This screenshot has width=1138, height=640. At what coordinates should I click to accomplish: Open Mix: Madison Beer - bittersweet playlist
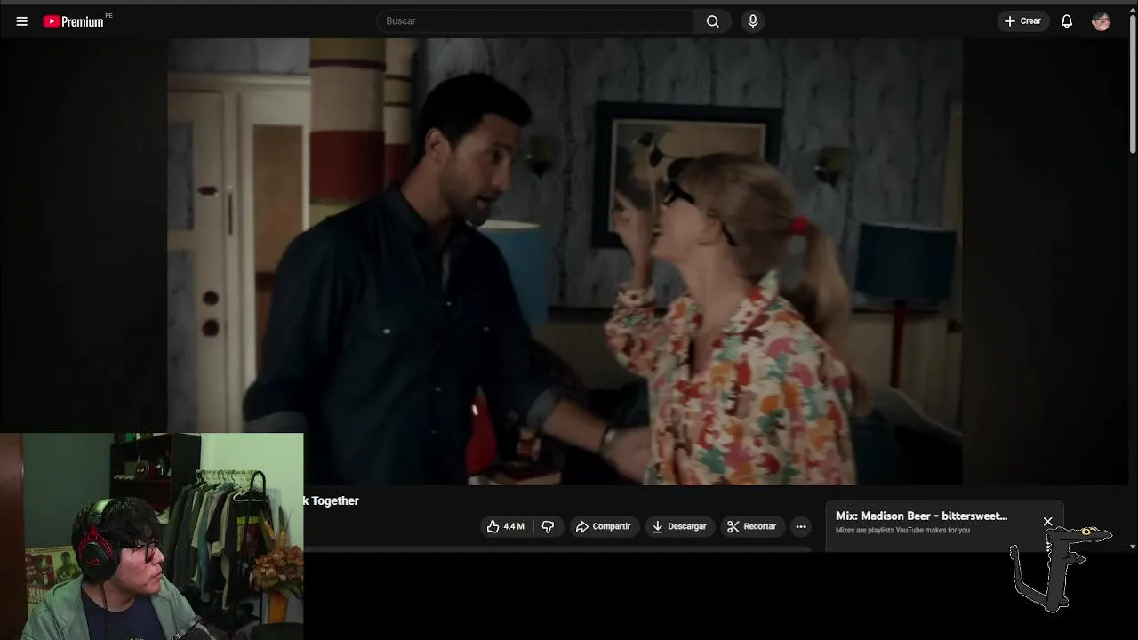coord(921,516)
